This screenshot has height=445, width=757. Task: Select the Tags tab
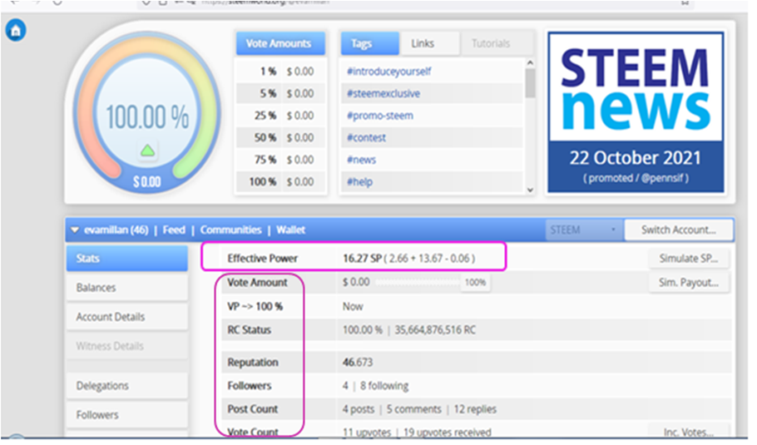(370, 43)
